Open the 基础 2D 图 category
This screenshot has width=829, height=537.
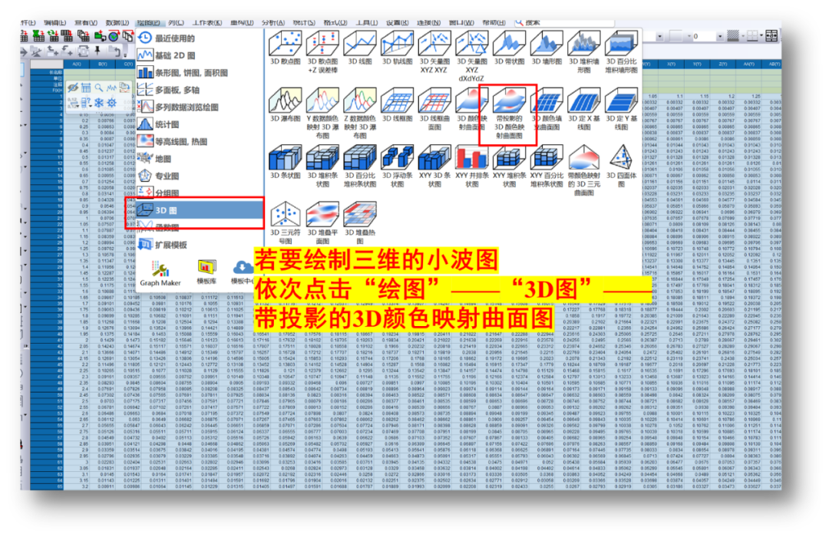[200, 55]
